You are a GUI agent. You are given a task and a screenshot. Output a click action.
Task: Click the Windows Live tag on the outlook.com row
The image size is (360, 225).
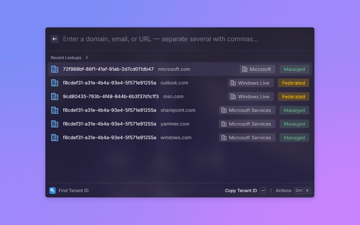[251, 83]
